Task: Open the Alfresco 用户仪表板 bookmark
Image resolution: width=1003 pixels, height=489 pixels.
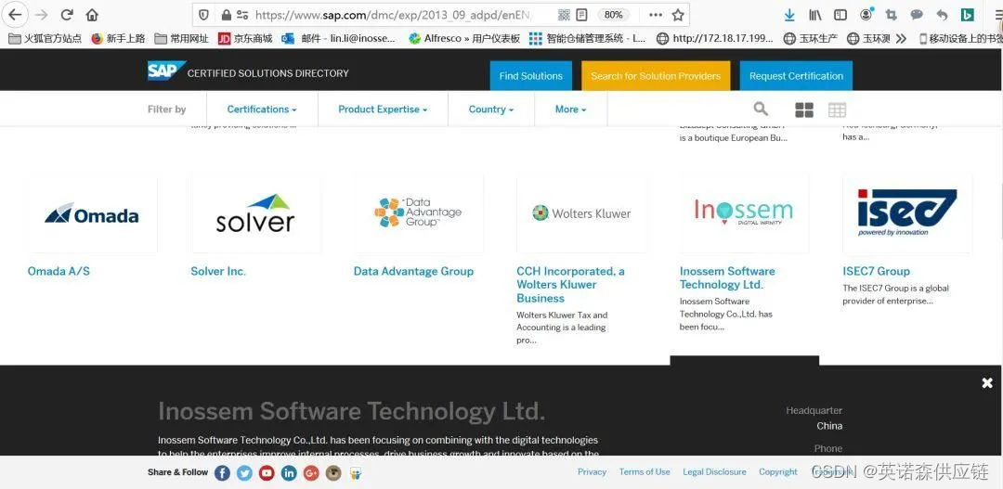Action: point(464,38)
